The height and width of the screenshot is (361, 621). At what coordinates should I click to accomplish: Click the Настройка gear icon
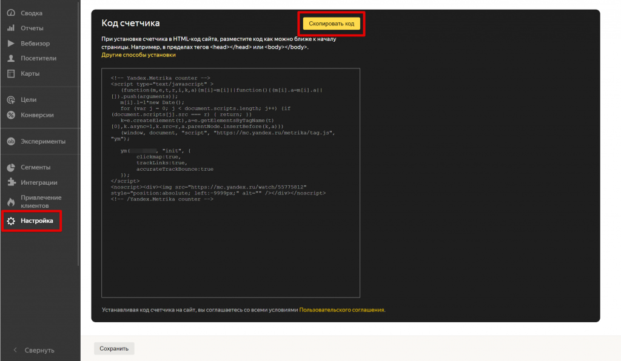11,221
